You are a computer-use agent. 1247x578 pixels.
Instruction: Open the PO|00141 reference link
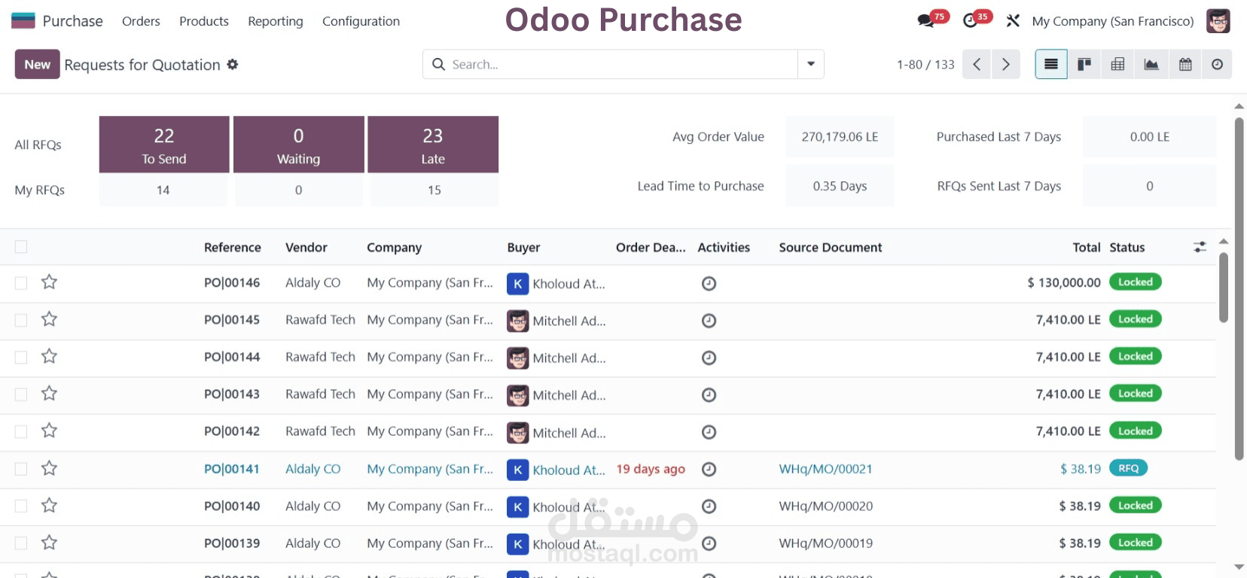tap(232, 469)
